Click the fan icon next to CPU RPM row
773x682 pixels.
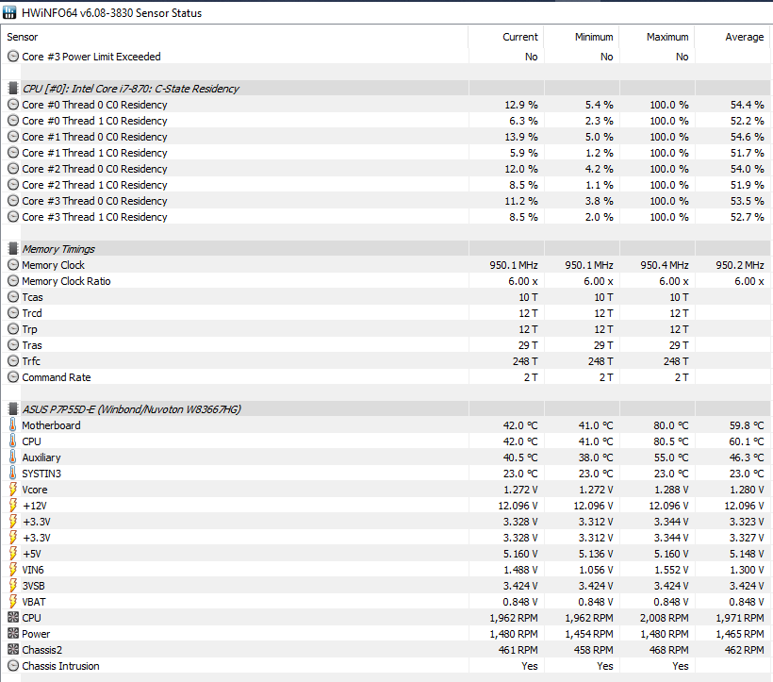[x=13, y=618]
